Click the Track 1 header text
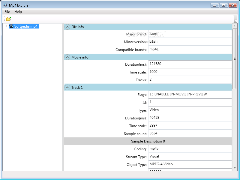Screen dimensions: 240x180 click(x=77, y=88)
